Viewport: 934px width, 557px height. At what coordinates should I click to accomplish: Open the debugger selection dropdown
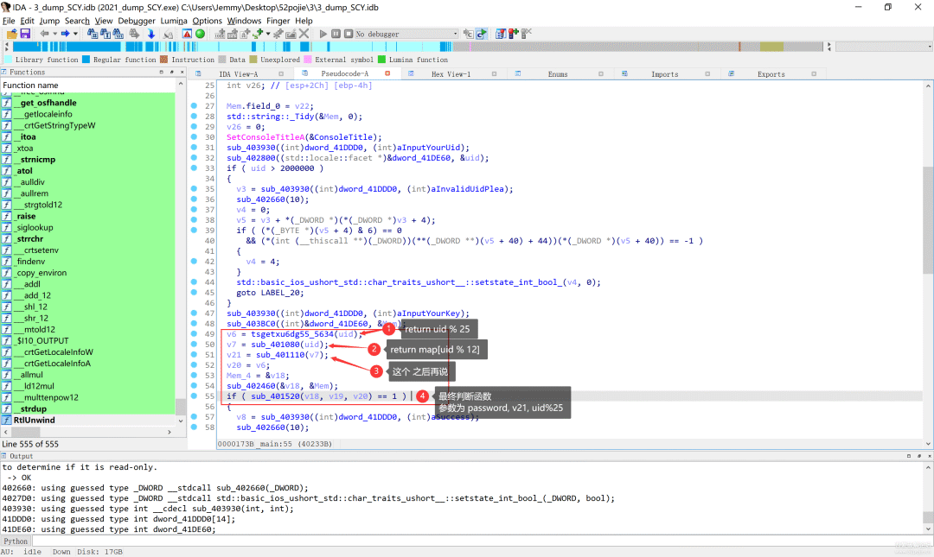point(456,34)
